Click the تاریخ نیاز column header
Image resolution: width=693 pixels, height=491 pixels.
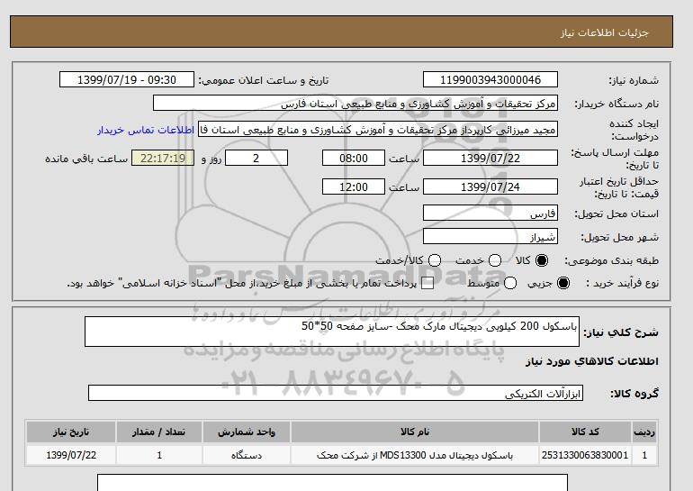(71, 432)
